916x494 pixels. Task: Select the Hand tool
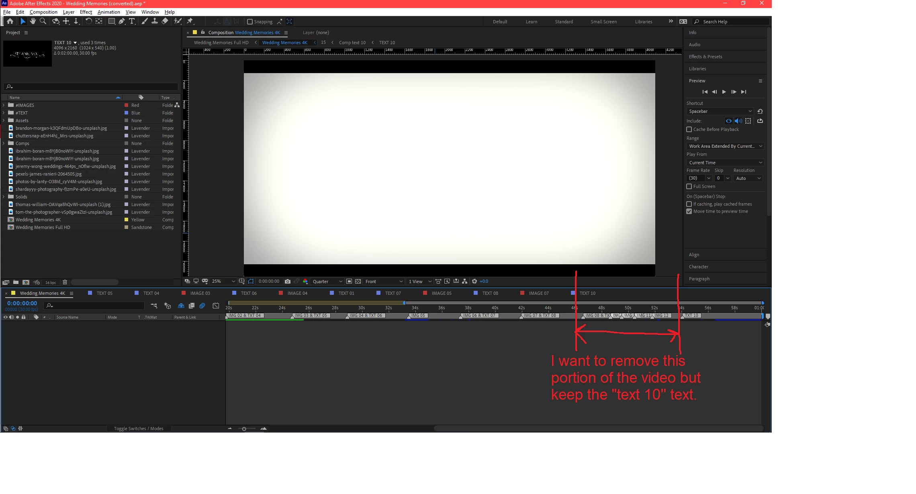point(33,21)
